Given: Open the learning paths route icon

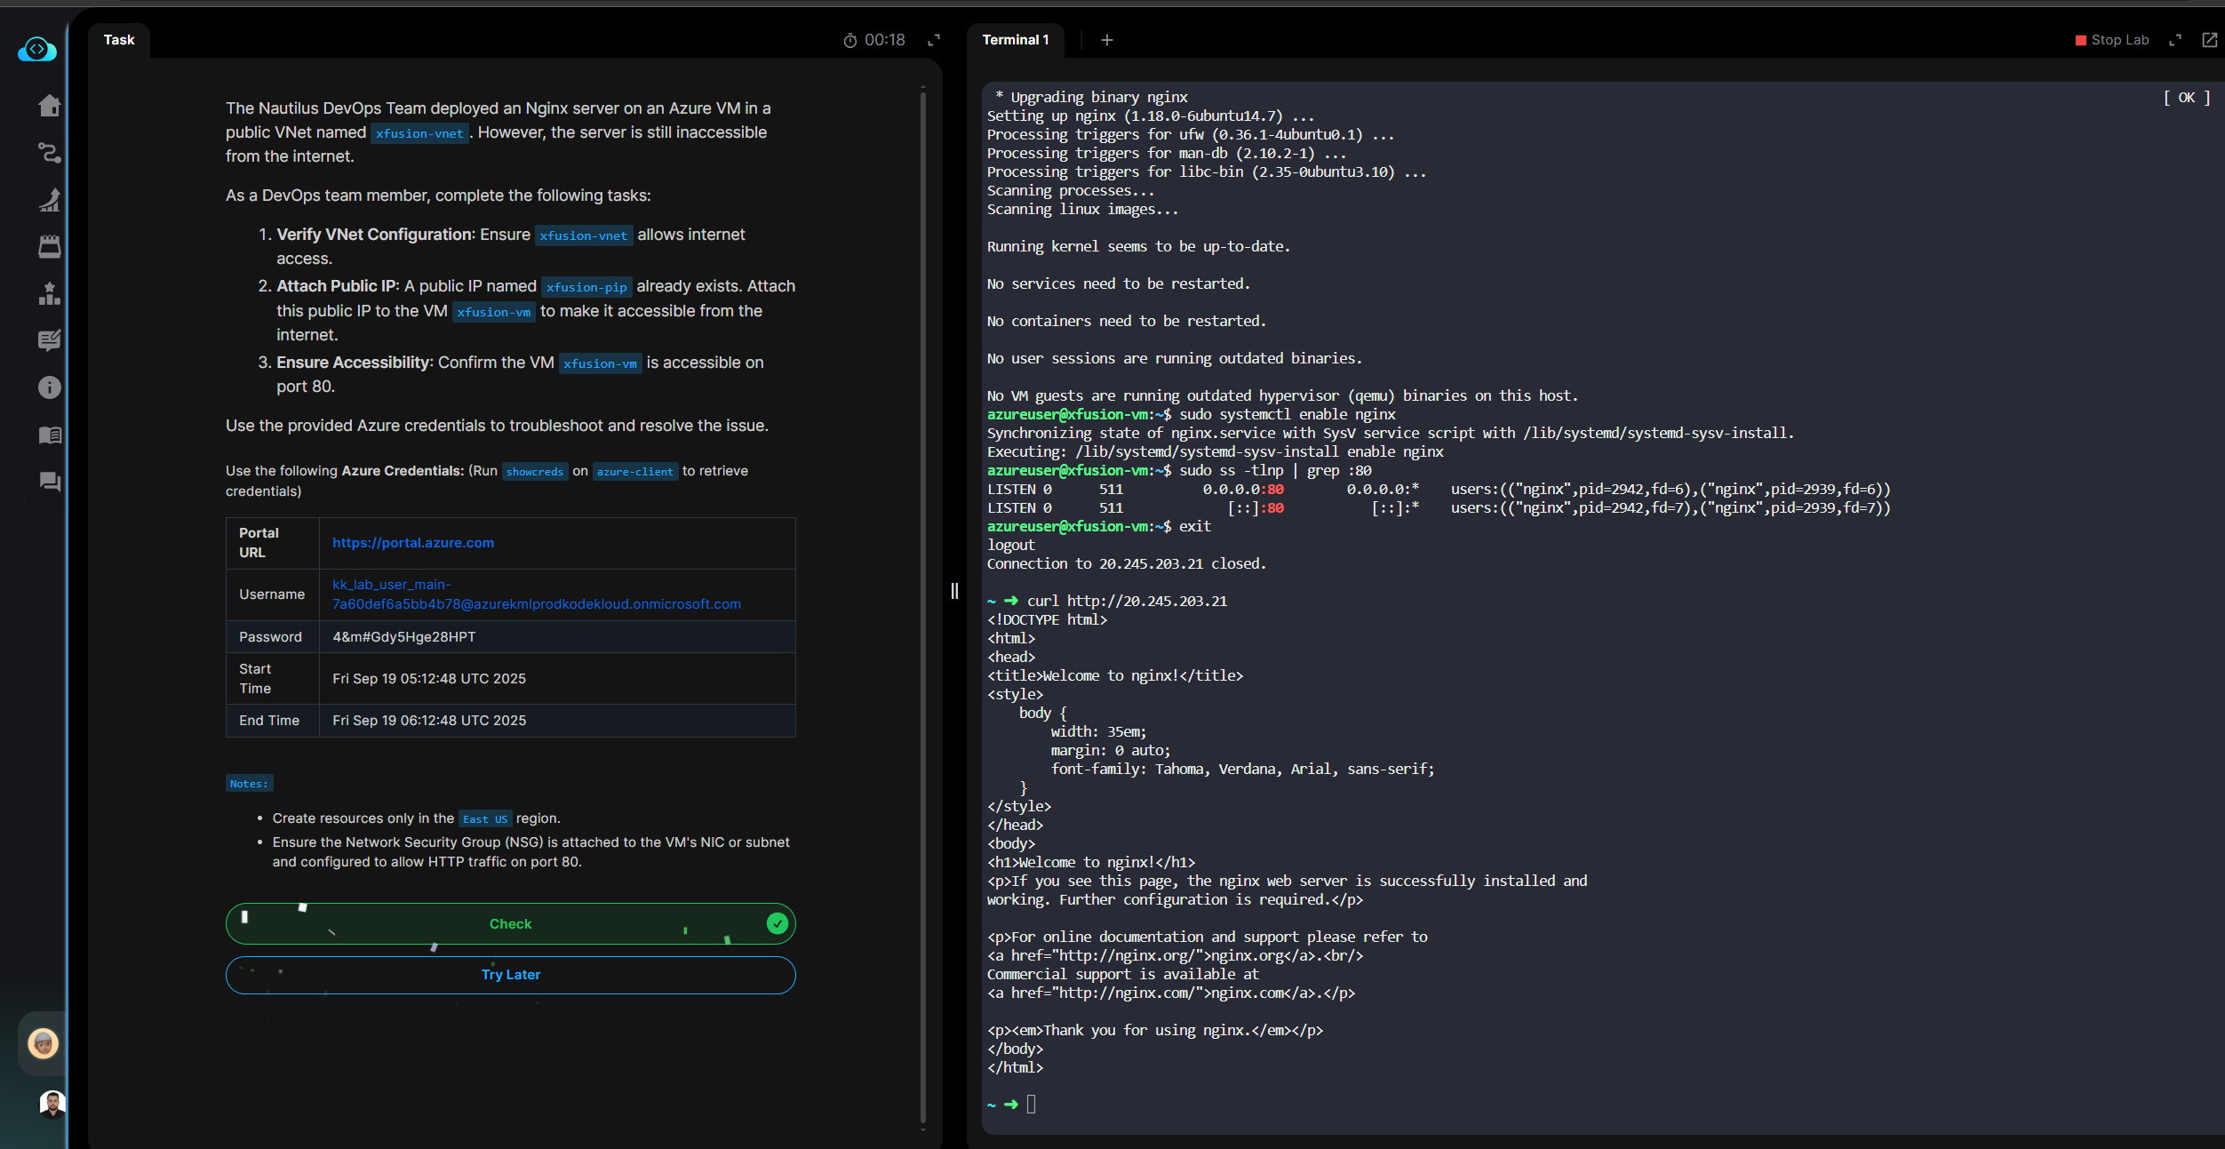Looking at the screenshot, I should 50,153.
